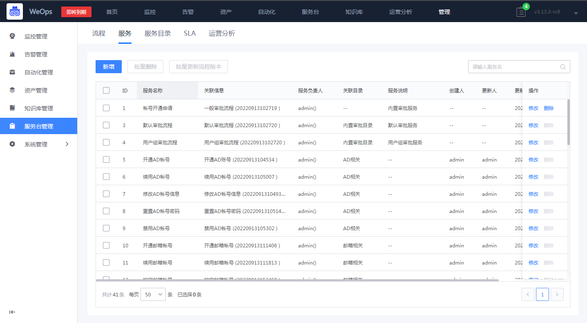Screen dimensions: 587x323
Task: Click 删除 link for 帐号开通申请 row
Action: pyautogui.click(x=549, y=108)
